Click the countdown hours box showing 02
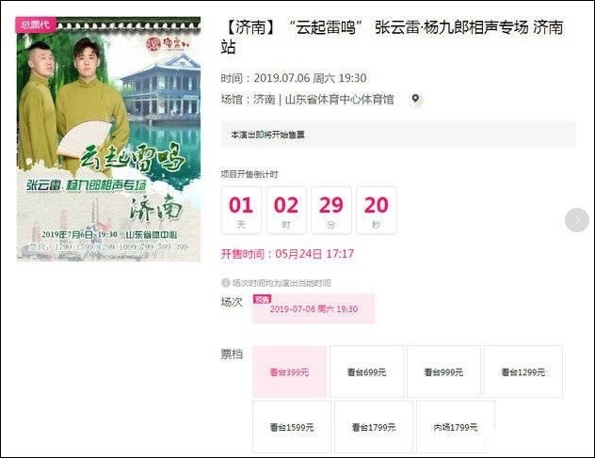The height and width of the screenshot is (458, 595). [286, 211]
